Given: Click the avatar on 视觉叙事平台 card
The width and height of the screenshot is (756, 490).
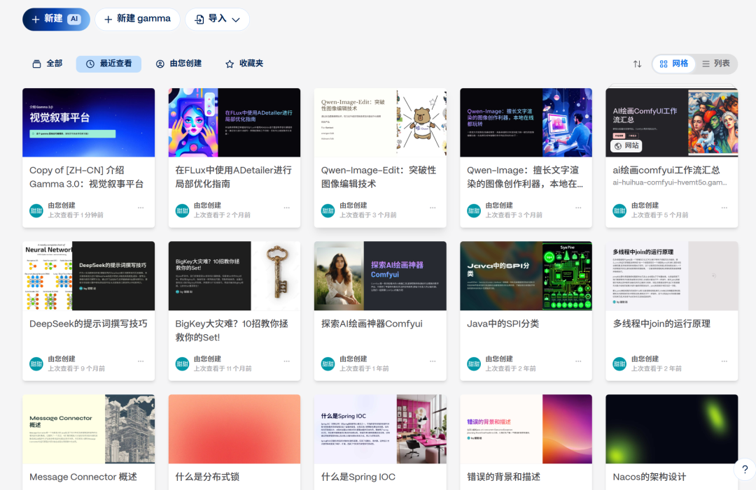Looking at the screenshot, I should pos(36,210).
